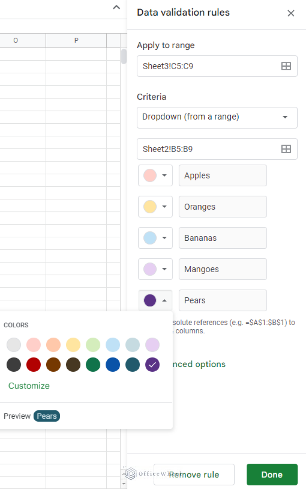Pick the dark red color swatch

click(33, 364)
